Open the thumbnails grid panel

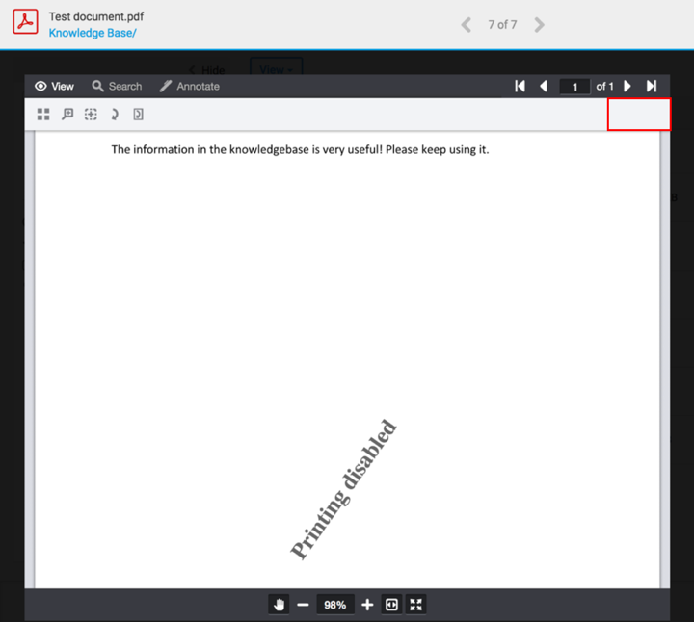pos(43,115)
